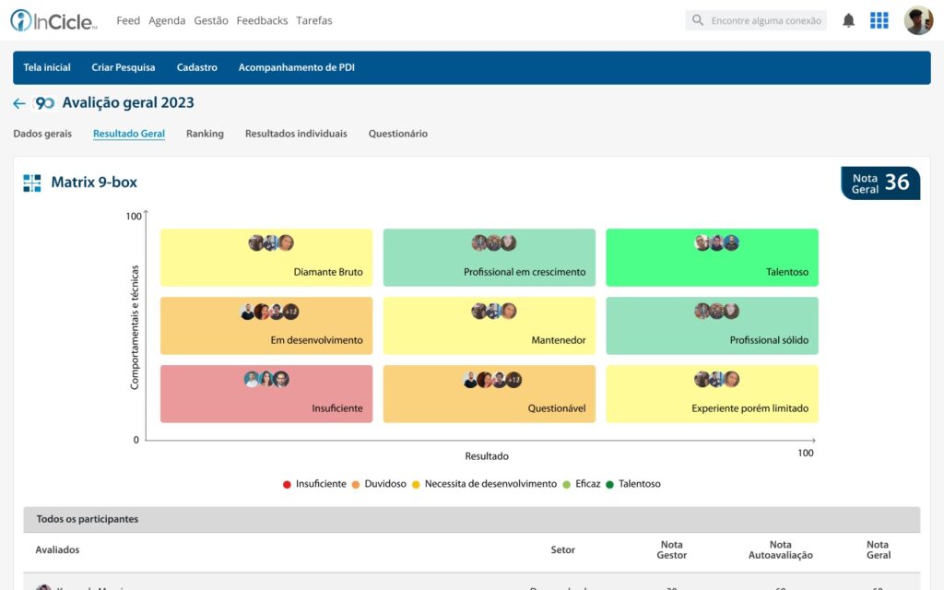Click the Matrix 9-box grid icon
This screenshot has height=590, width=944.
tap(32, 183)
